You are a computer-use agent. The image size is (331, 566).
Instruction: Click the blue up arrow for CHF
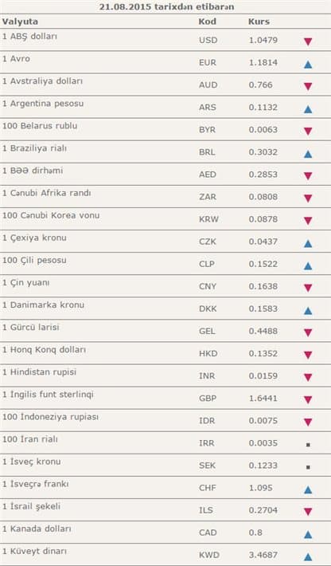coord(308,489)
